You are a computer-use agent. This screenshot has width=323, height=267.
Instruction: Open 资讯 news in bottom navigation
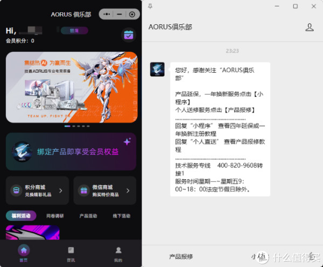tap(71, 254)
